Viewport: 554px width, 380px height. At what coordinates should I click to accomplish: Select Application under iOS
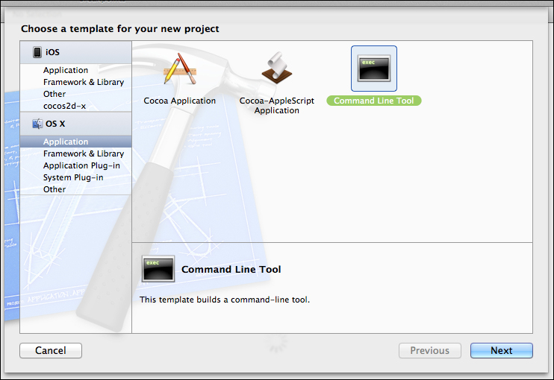click(75, 70)
